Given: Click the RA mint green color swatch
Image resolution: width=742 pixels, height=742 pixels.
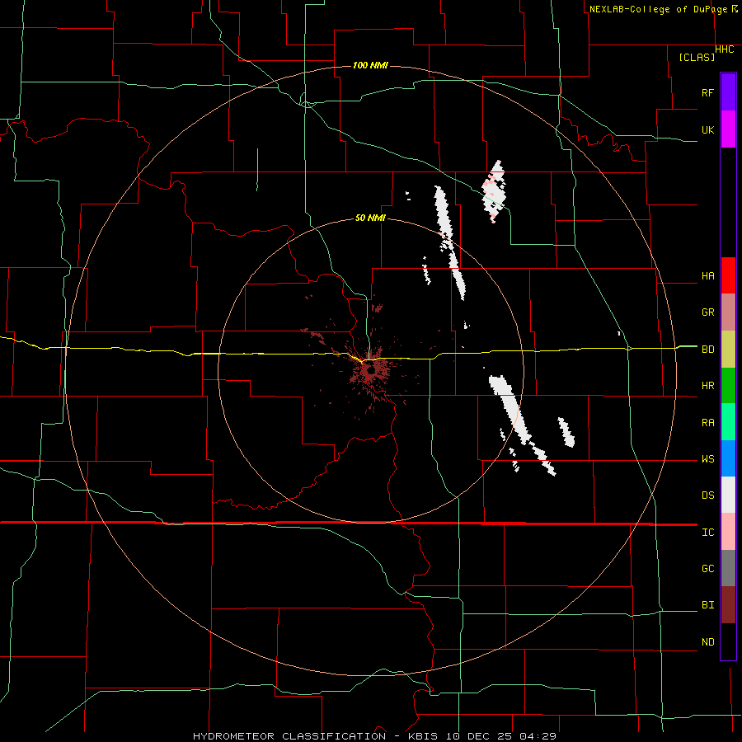Looking at the screenshot, I should [x=728, y=422].
